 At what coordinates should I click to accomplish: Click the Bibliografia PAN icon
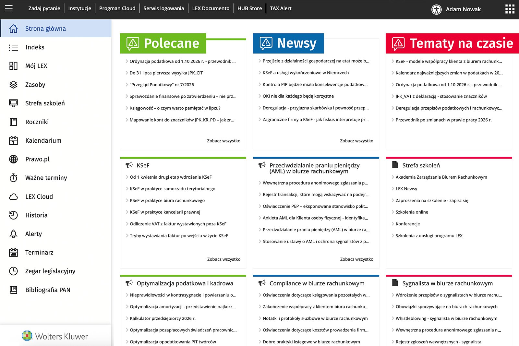pyautogui.click(x=13, y=290)
